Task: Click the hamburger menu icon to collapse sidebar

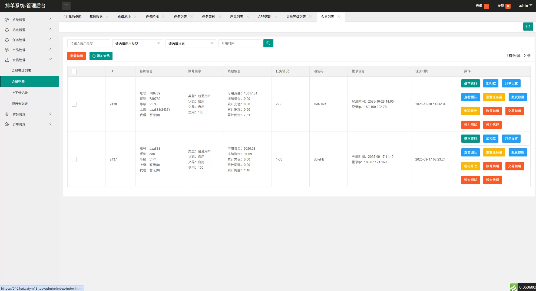Action: (x=66, y=6)
